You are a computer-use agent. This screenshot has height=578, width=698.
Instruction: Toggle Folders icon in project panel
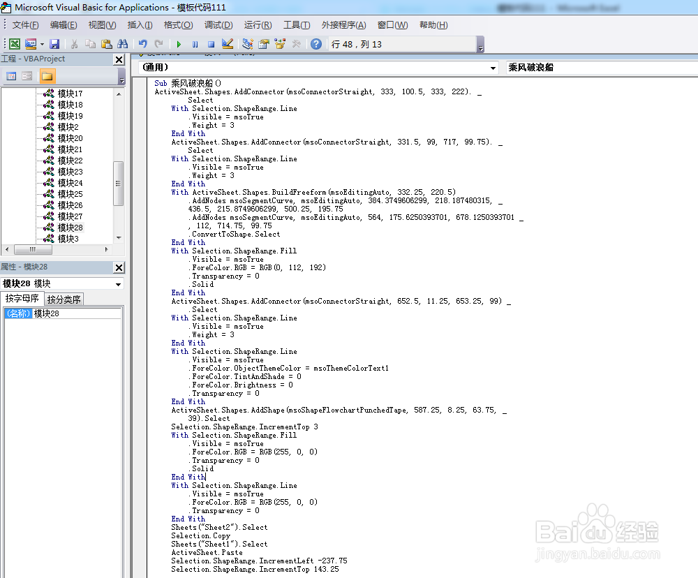click(x=47, y=76)
